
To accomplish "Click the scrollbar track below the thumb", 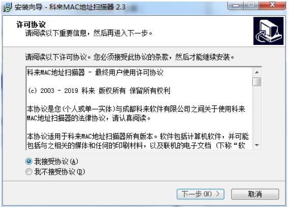I will click(257, 113).
